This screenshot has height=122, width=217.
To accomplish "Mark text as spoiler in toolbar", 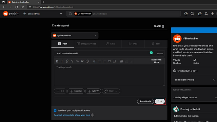I will tap(87, 61).
